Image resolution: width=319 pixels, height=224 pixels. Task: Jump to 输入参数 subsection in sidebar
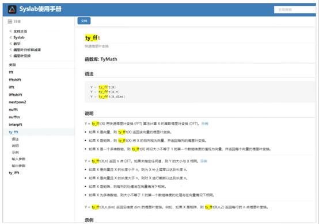tap(18, 159)
